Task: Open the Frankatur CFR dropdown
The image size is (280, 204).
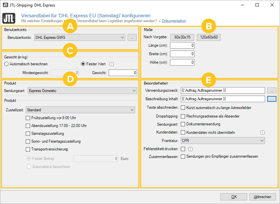Action: (x=223, y=141)
